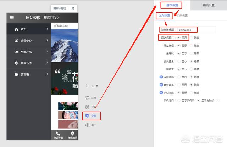Viewport: 227px width, 147px height.
Task: Click the back arrow icon for 上一页
Action: click(87, 86)
